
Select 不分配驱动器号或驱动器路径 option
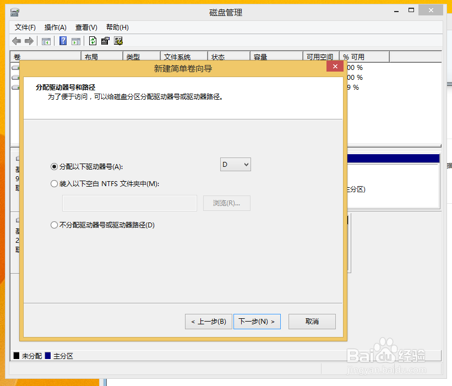[x=54, y=224]
